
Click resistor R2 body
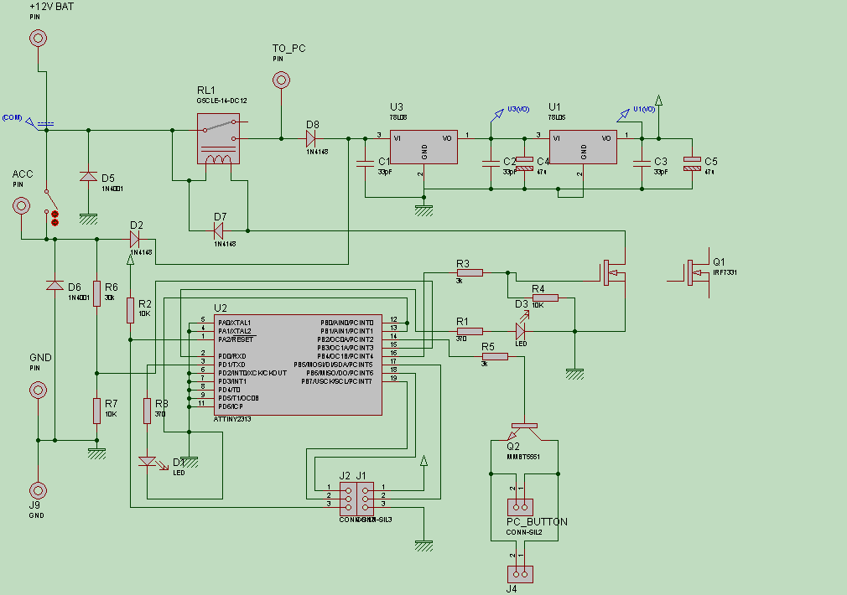(x=130, y=310)
